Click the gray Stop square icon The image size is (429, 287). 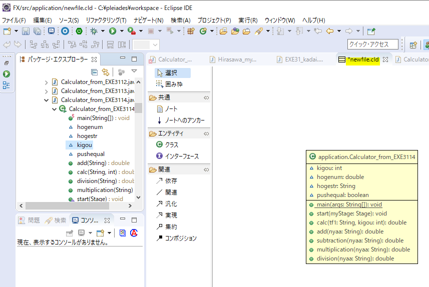pos(151,31)
